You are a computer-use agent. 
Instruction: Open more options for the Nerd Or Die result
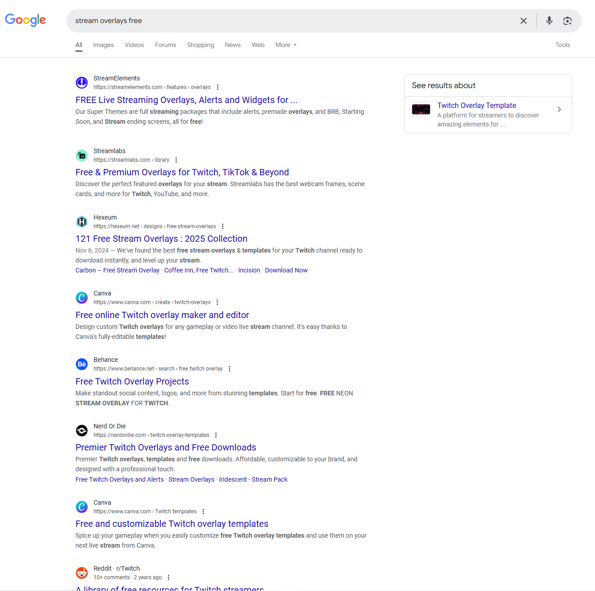tap(216, 435)
